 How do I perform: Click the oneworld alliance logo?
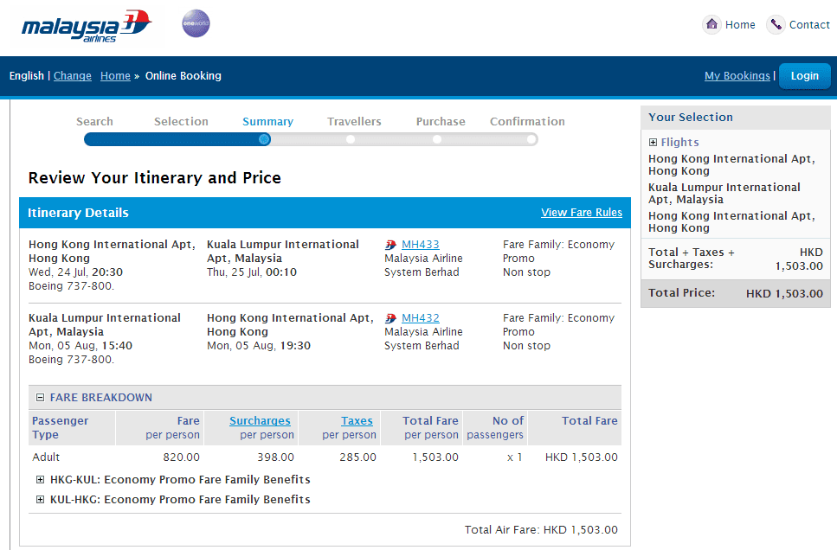[196, 24]
